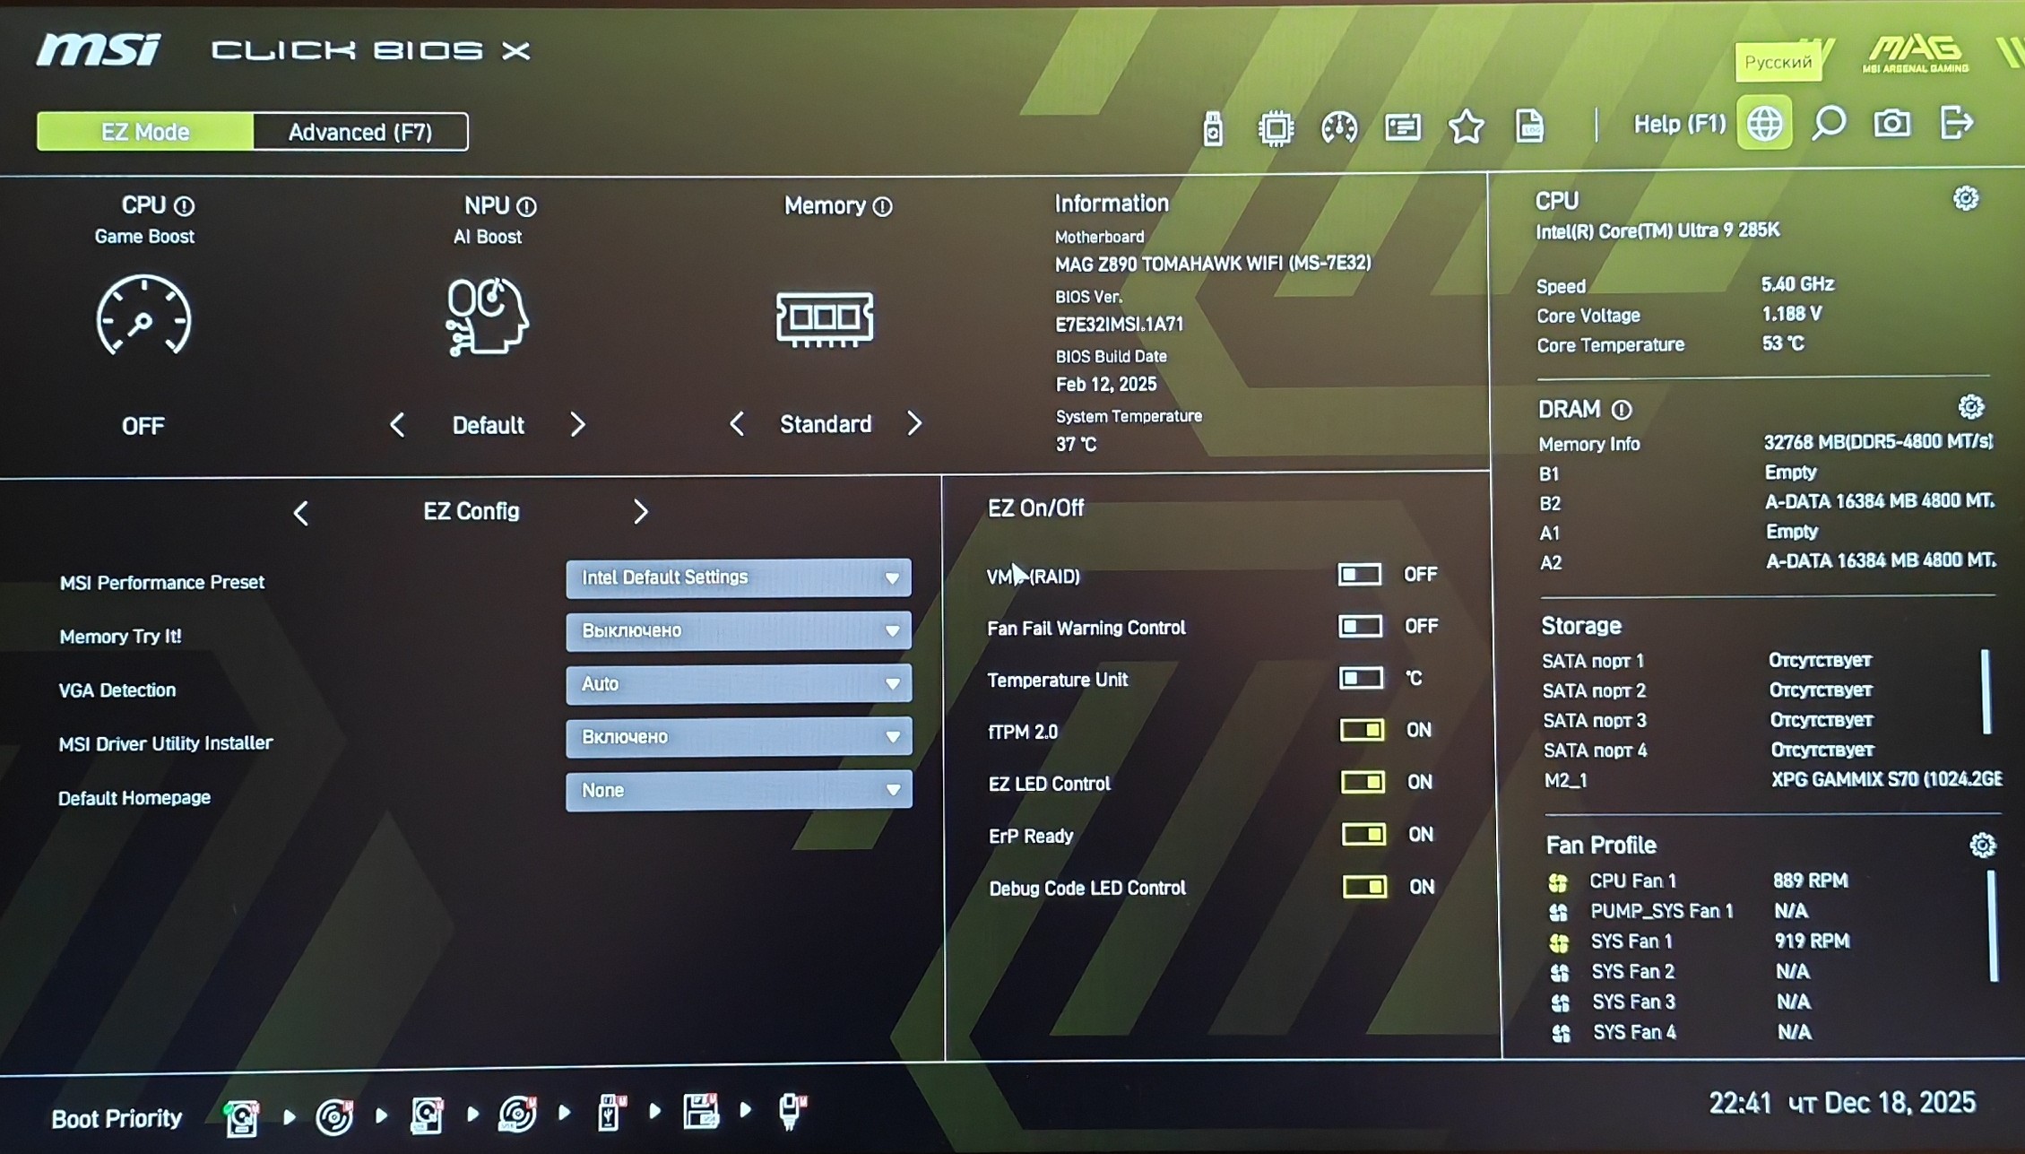Click the left arrow next to NPU Default
This screenshot has height=1154, width=2025.
point(397,424)
